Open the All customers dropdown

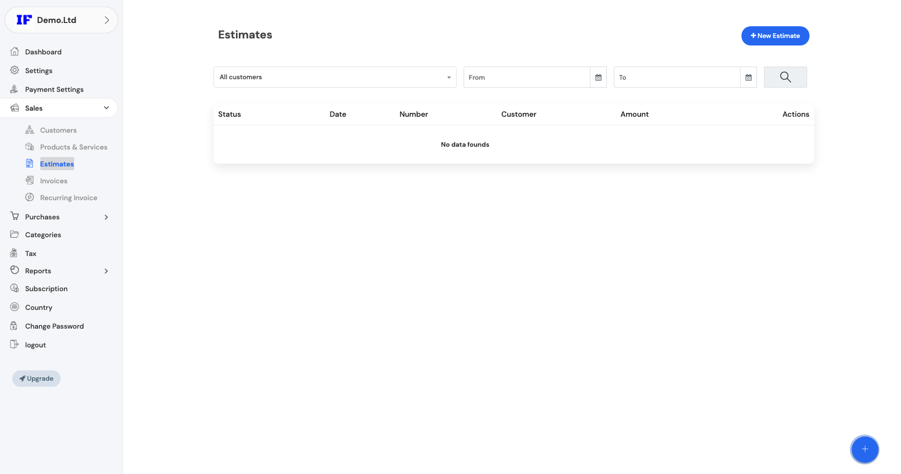pyautogui.click(x=335, y=77)
